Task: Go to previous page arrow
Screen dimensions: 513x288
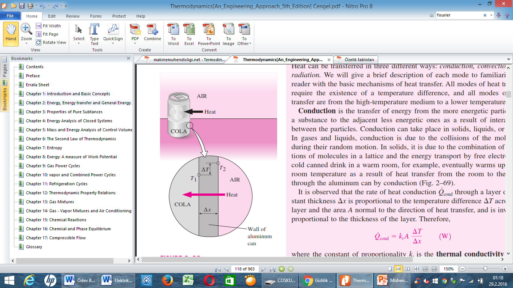Action: click(226, 269)
